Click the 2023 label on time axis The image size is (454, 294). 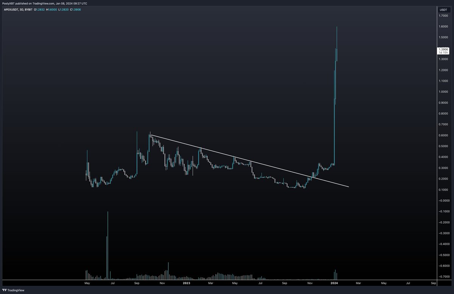tap(187, 283)
